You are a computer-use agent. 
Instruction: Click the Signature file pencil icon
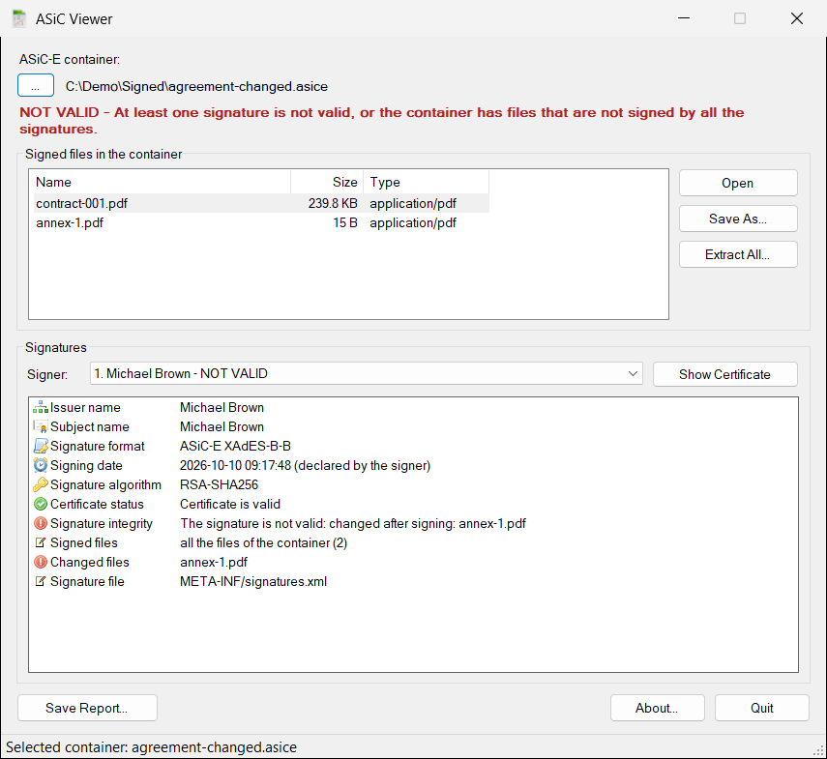click(x=41, y=581)
